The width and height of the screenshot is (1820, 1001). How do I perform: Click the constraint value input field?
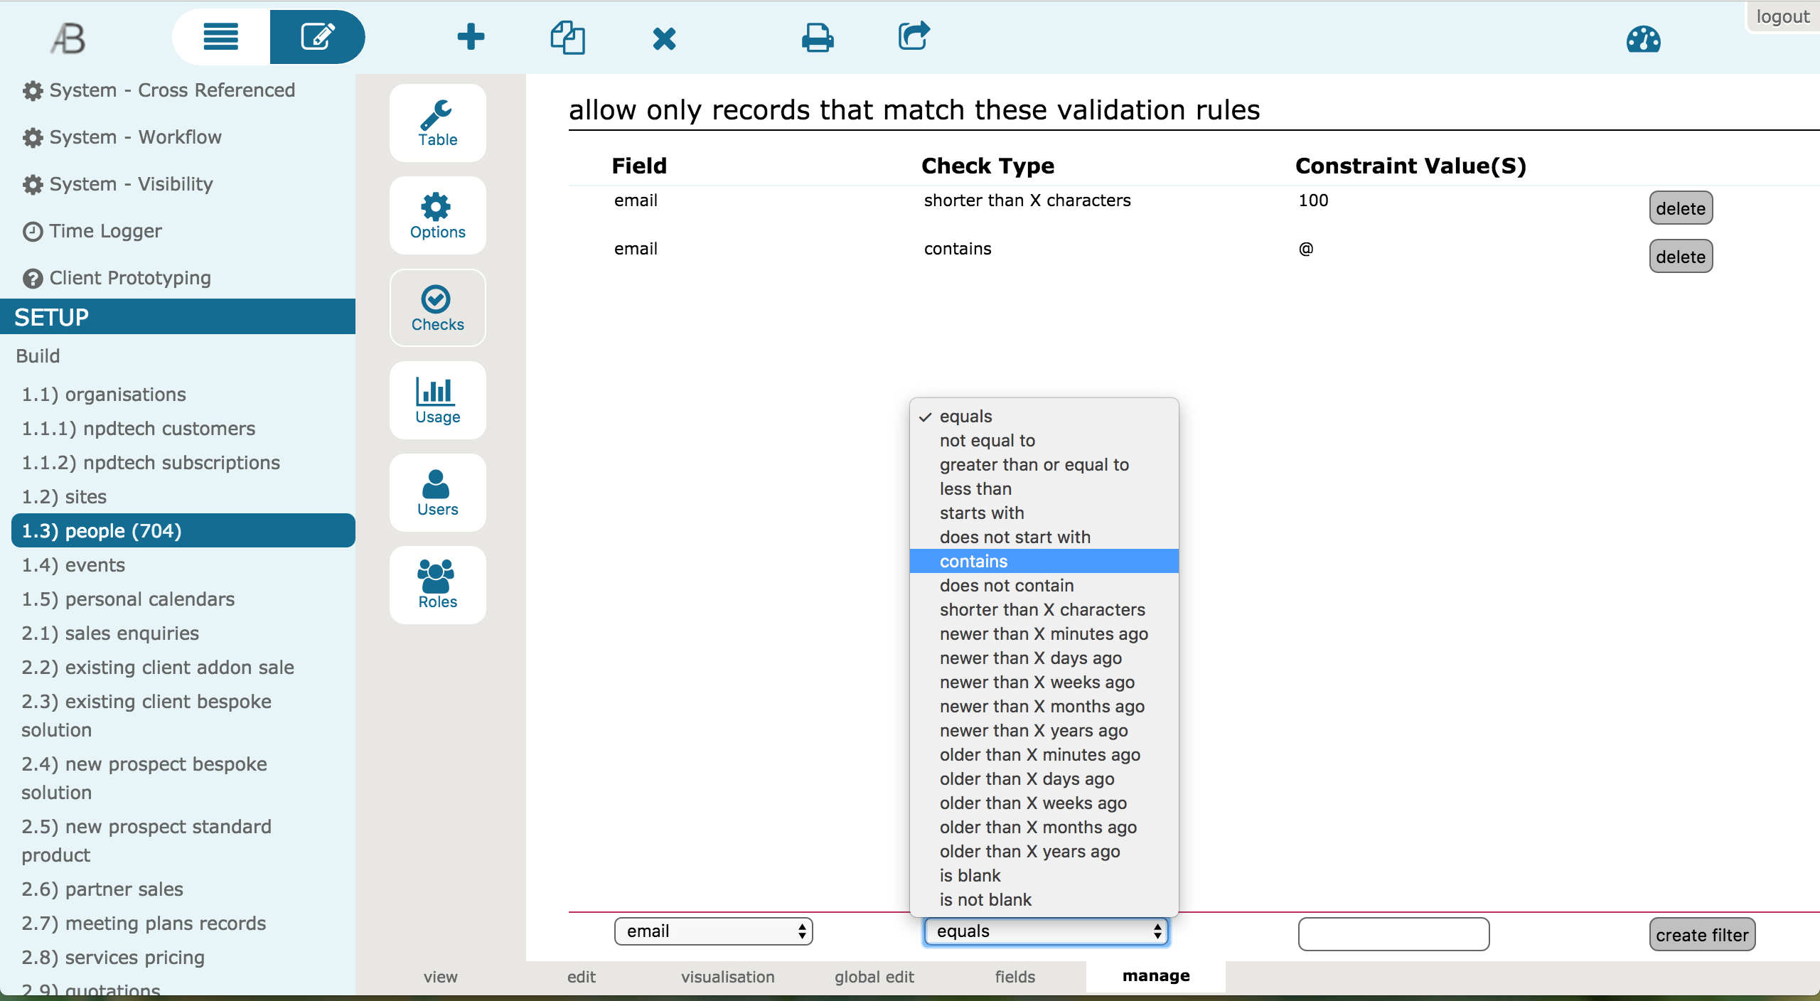pos(1393,933)
